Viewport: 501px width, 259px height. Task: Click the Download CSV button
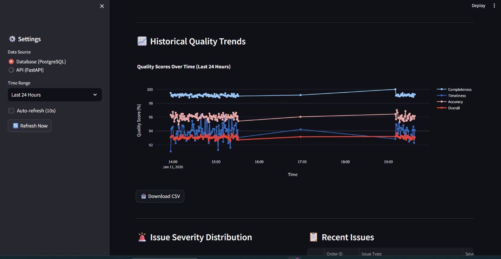(160, 196)
